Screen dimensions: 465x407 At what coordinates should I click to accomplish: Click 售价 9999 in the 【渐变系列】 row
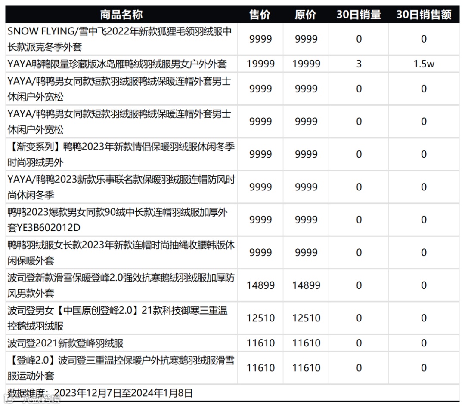click(x=260, y=154)
